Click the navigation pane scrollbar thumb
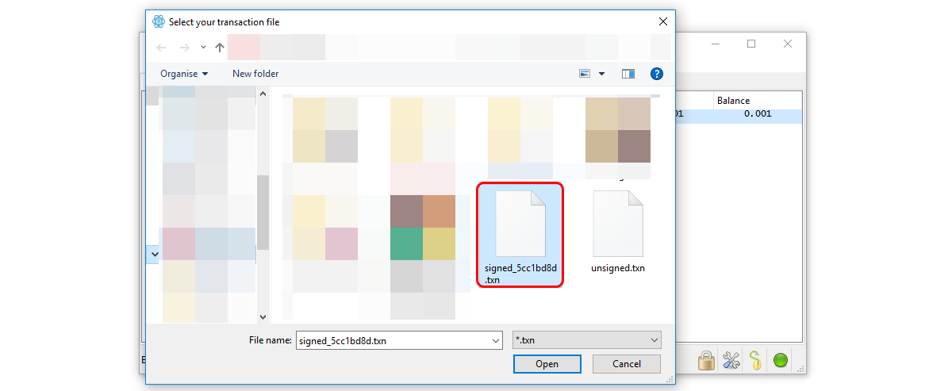 263,212
